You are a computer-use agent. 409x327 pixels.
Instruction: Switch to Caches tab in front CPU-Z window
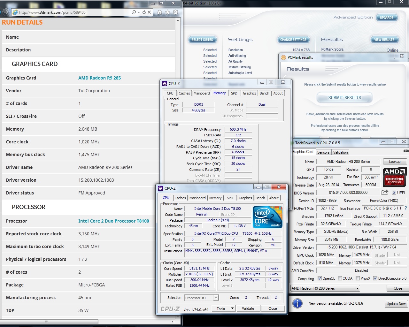point(180,198)
